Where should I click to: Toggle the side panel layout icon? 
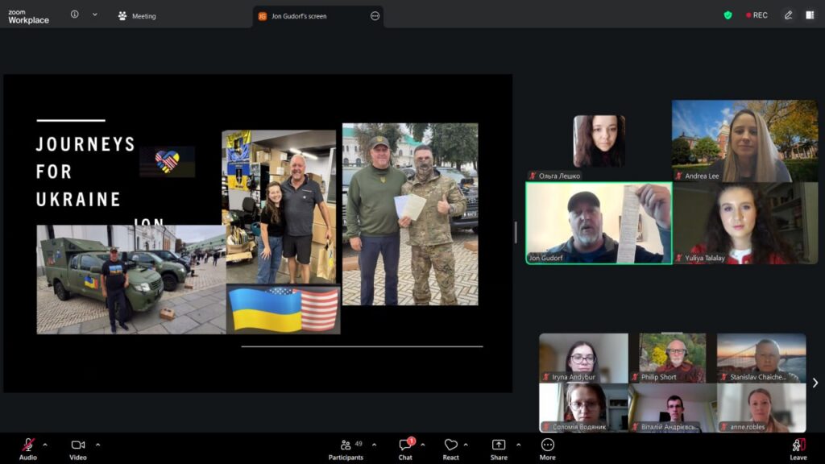coord(810,15)
